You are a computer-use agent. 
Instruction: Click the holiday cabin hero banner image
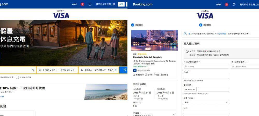tap(64, 43)
